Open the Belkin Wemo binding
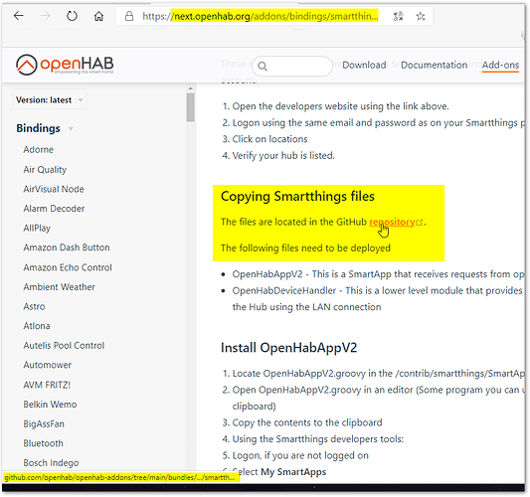The image size is (530, 497). (x=50, y=405)
